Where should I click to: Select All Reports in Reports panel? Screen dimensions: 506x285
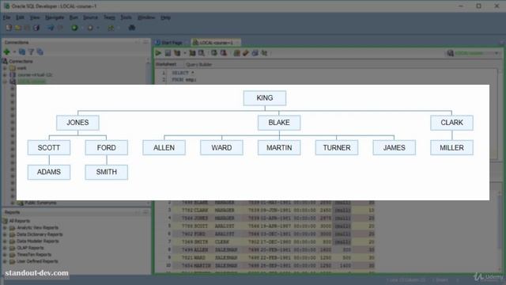click(x=19, y=221)
